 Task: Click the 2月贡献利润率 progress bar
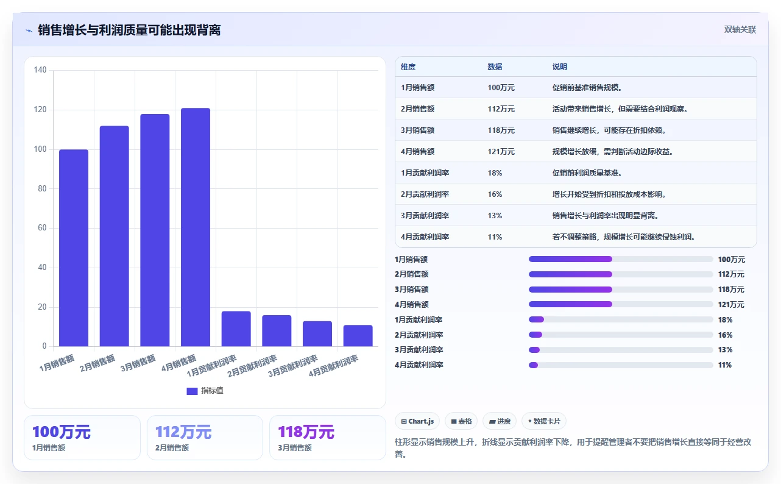point(621,335)
